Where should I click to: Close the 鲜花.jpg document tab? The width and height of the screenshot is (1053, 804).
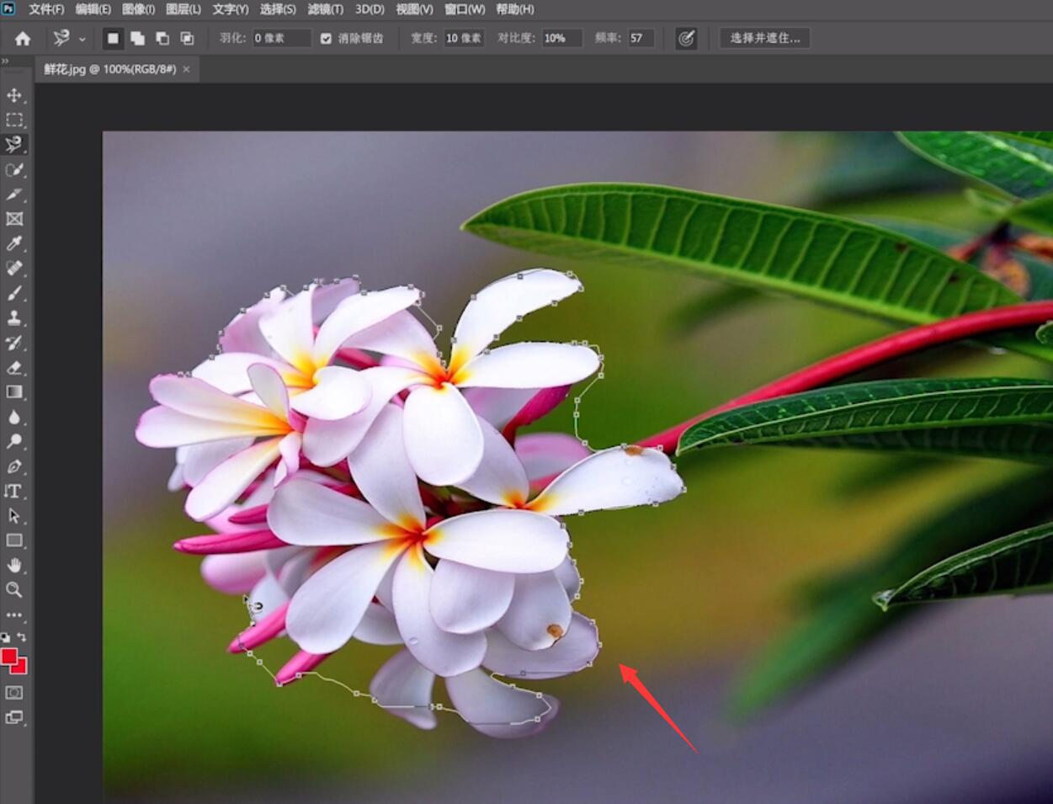click(x=187, y=70)
